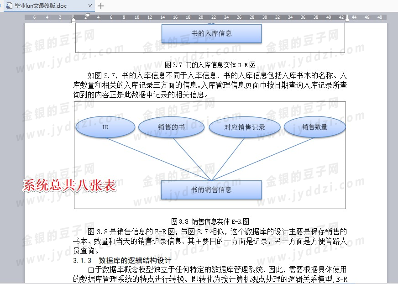Viewport: 398px width, 284px height.
Task: Click the short line 员查询。
Action: point(86,251)
